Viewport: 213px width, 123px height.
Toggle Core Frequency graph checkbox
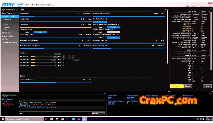click(3, 104)
